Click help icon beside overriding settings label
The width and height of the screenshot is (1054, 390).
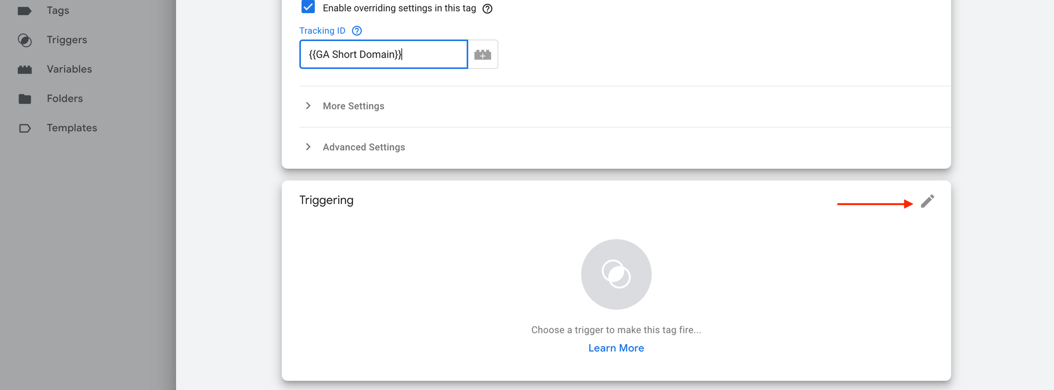[487, 8]
